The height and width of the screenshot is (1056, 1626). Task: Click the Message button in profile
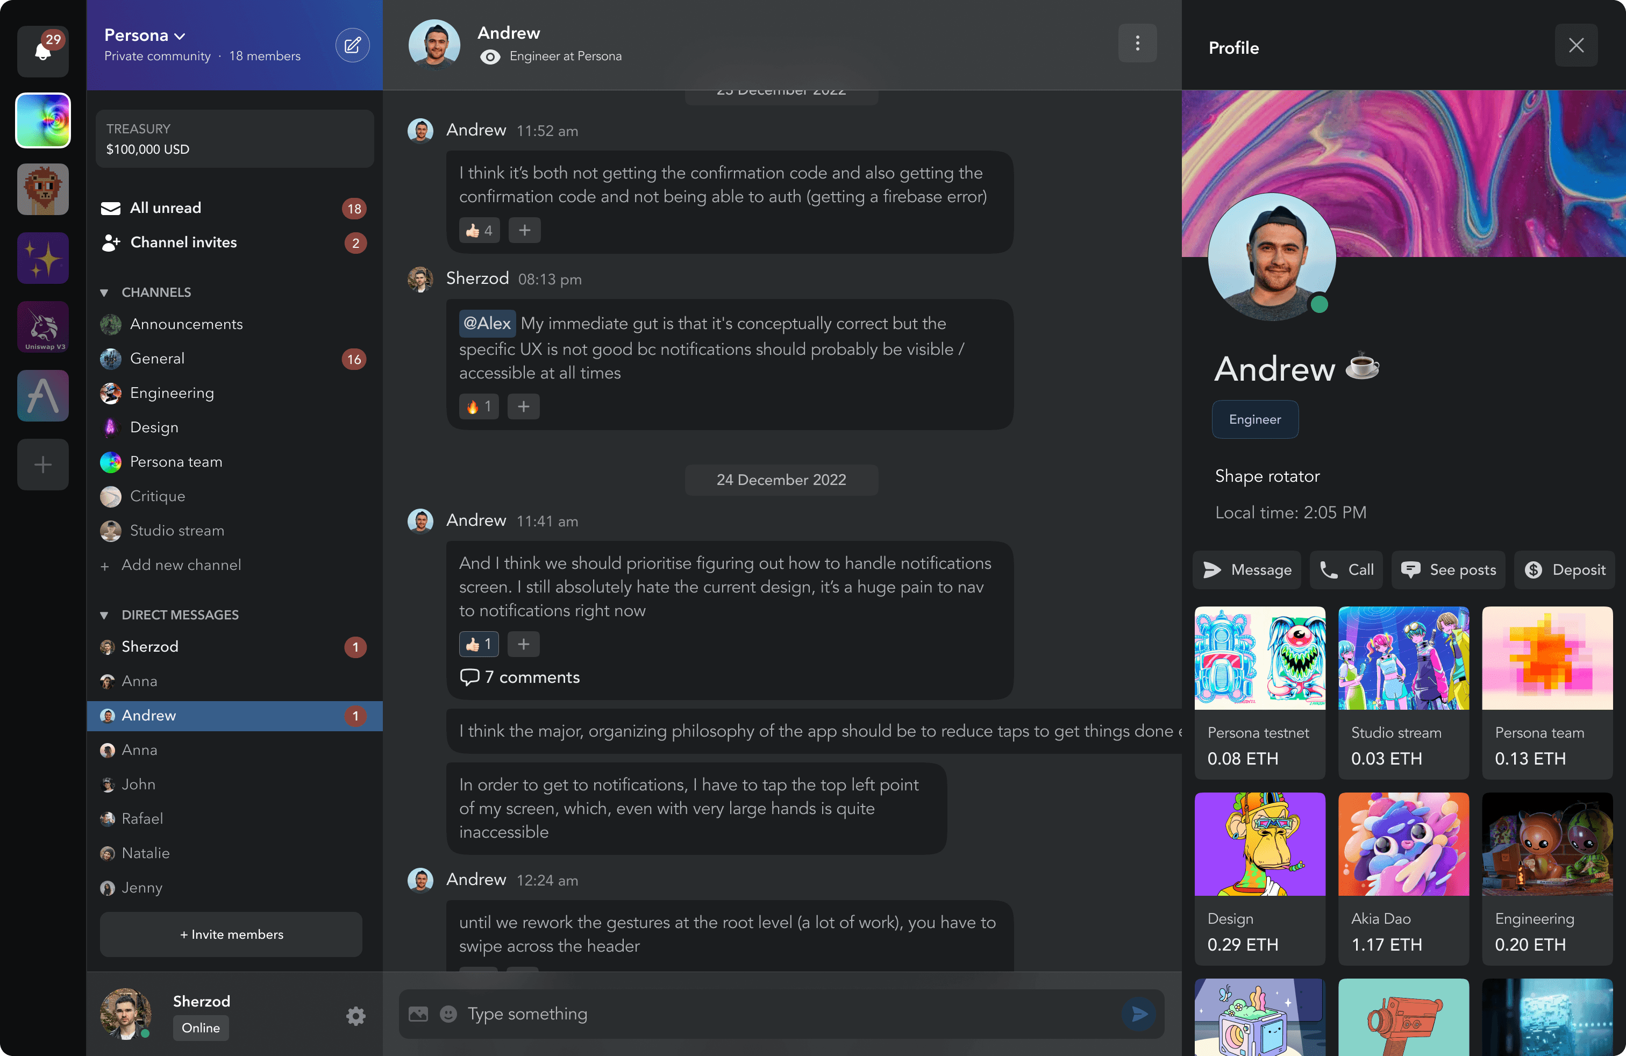[x=1247, y=569]
